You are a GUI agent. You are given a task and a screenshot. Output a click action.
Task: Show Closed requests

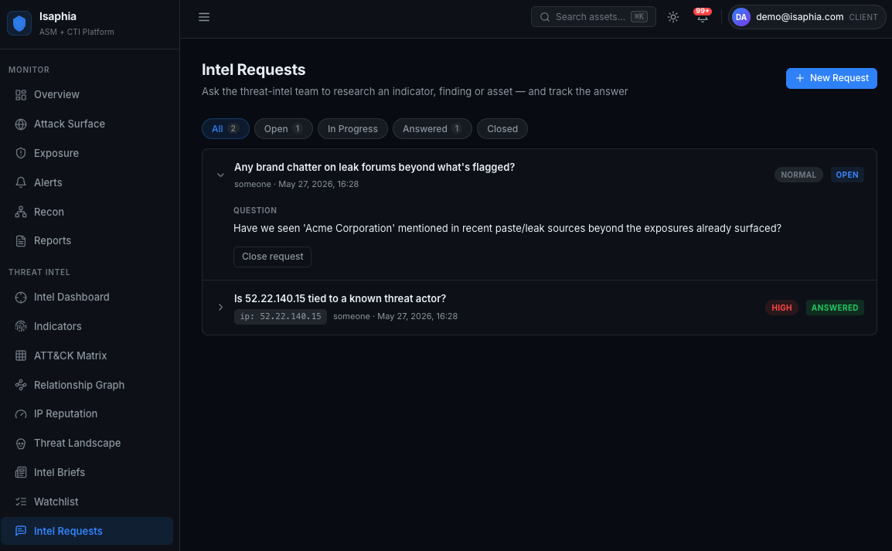pyautogui.click(x=502, y=129)
